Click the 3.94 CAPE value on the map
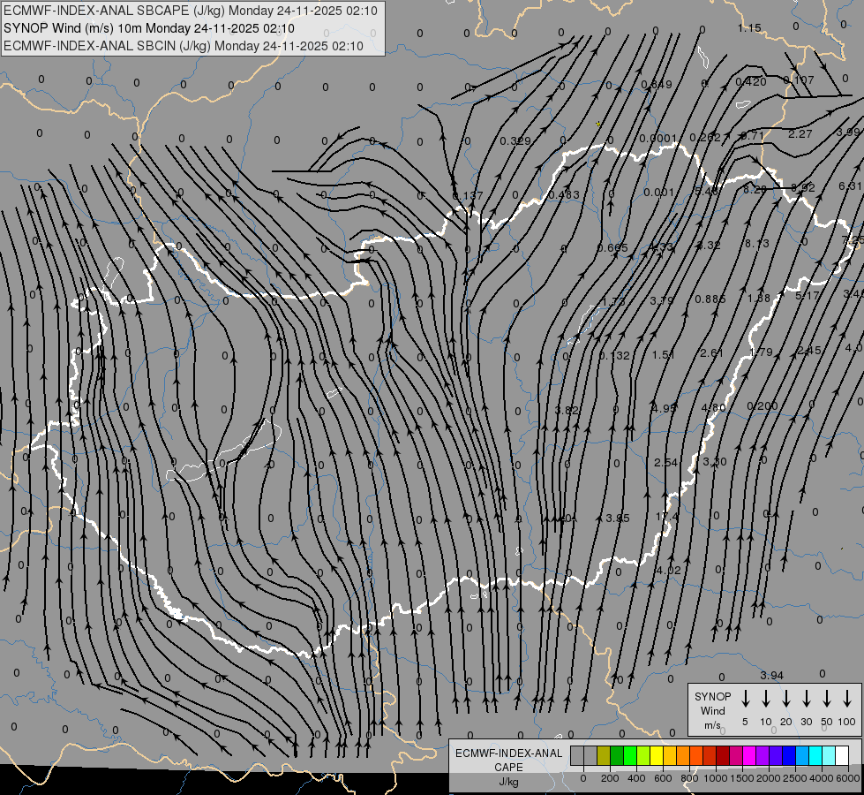 772,675
